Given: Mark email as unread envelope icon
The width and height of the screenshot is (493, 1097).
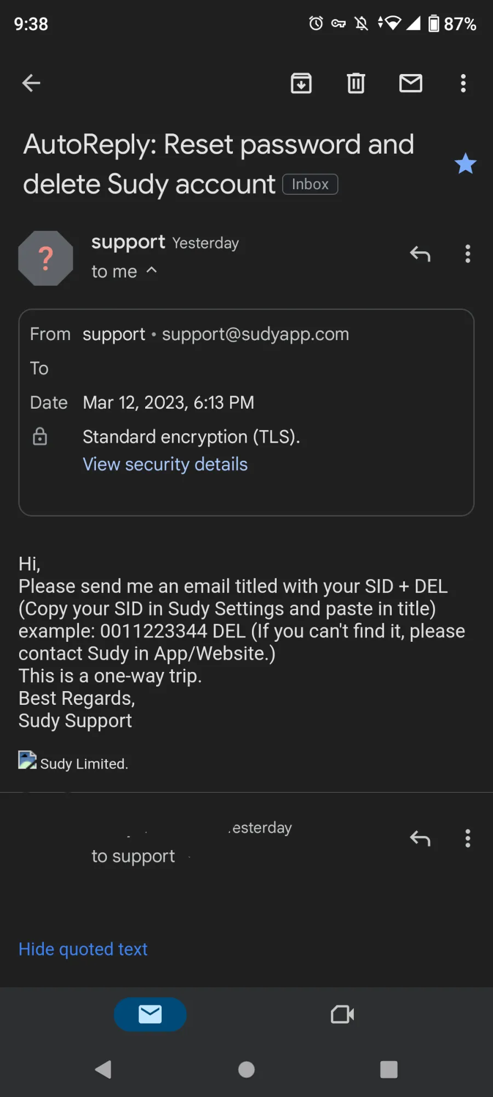Looking at the screenshot, I should 411,83.
